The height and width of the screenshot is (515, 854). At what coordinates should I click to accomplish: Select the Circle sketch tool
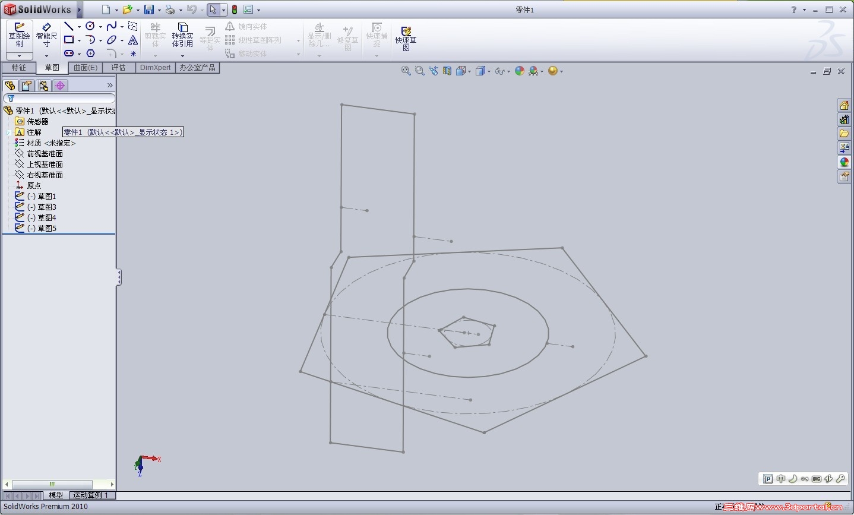(90, 26)
